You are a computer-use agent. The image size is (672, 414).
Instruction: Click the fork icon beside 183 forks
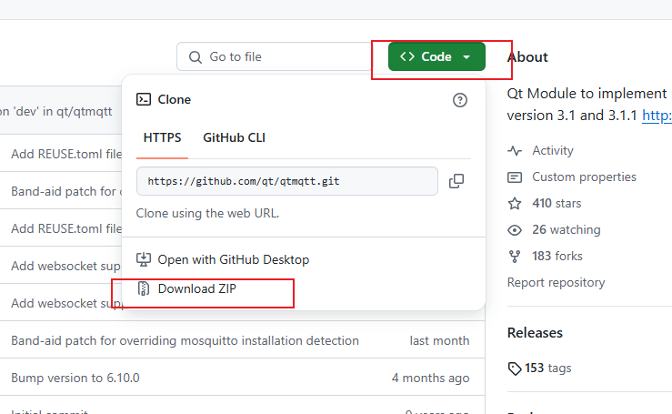tap(515, 257)
